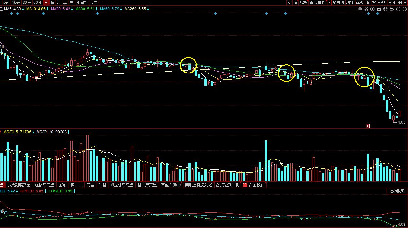Screen dimensions: 408x228
Task: Select 金额 indicator tab
Action: (62, 185)
